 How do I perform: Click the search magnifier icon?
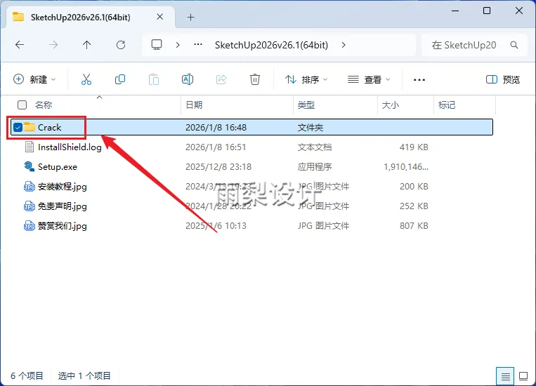click(x=514, y=45)
